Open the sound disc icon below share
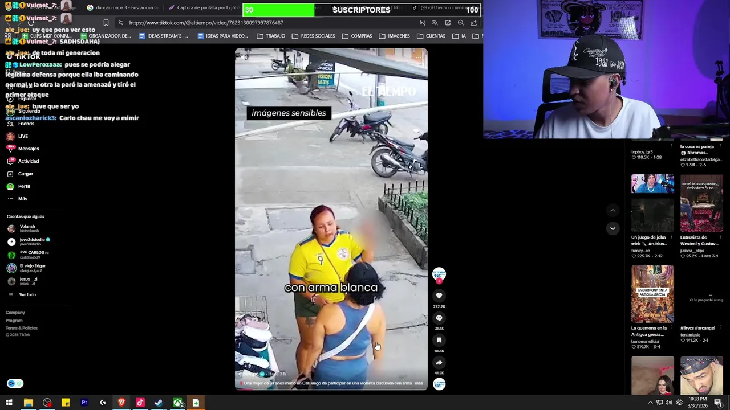The height and width of the screenshot is (410, 730). pyautogui.click(x=439, y=384)
